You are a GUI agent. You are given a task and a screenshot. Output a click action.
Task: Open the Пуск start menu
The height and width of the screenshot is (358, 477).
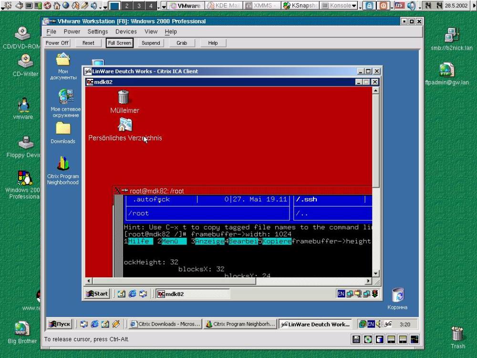pyautogui.click(x=60, y=324)
